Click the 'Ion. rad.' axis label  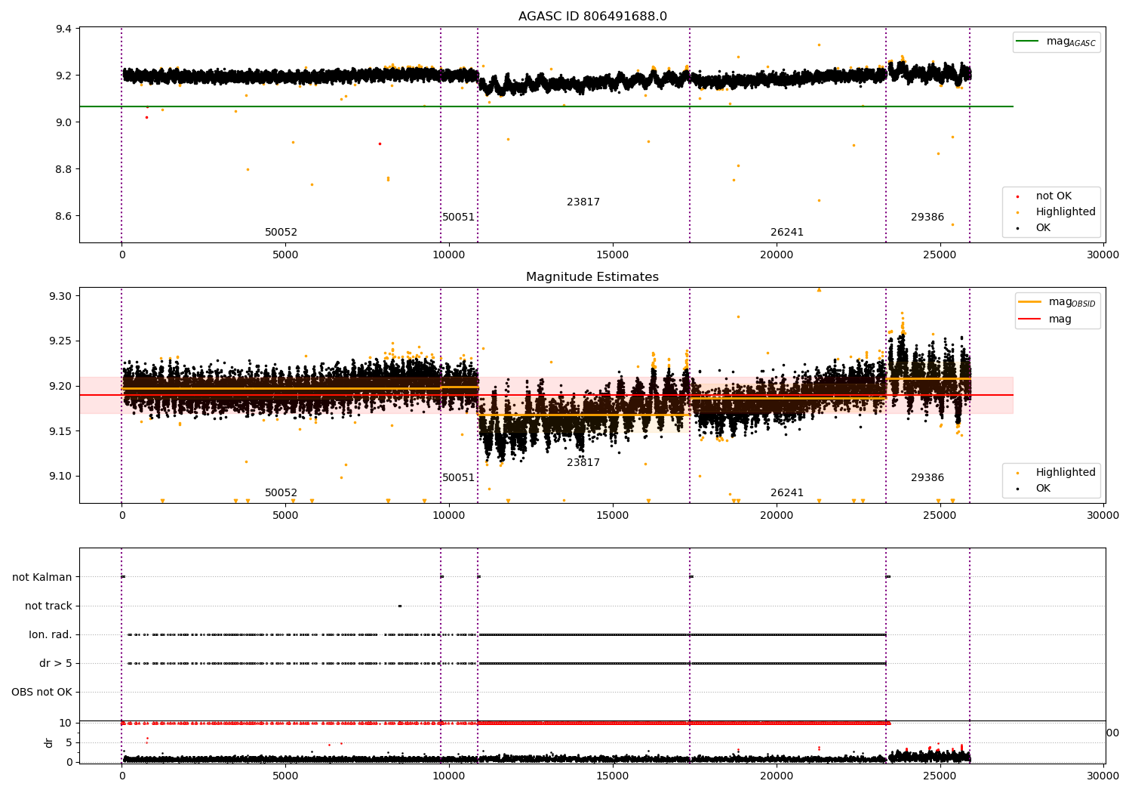pyautogui.click(x=51, y=635)
